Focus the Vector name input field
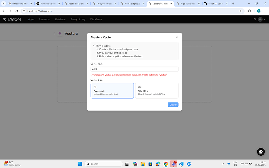Image resolution: width=269 pixels, height=168 pixels. point(134,69)
